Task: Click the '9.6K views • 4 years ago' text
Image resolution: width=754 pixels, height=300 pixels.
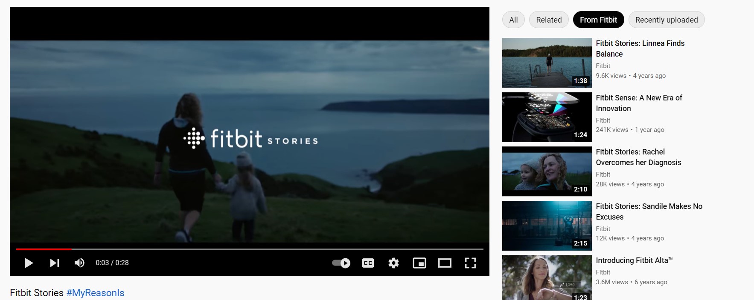Action: (x=631, y=76)
